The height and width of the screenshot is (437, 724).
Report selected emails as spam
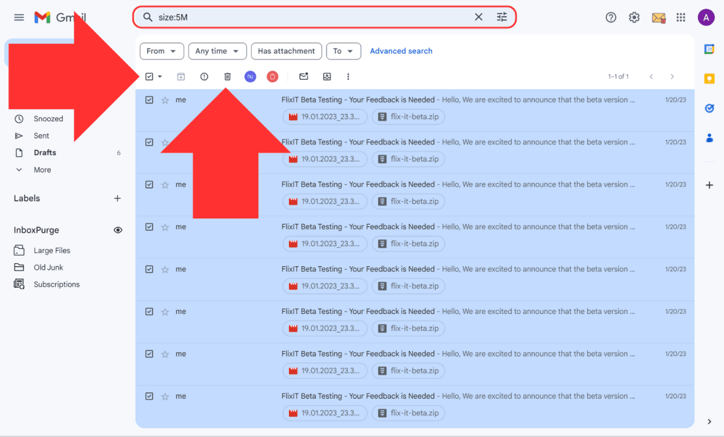tap(204, 76)
